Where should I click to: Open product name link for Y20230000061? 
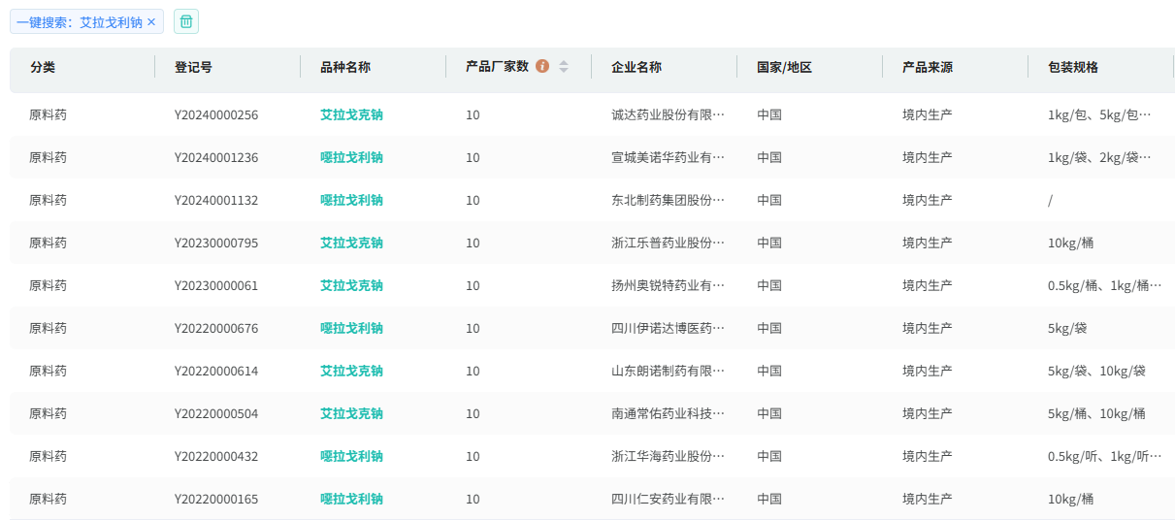351,285
